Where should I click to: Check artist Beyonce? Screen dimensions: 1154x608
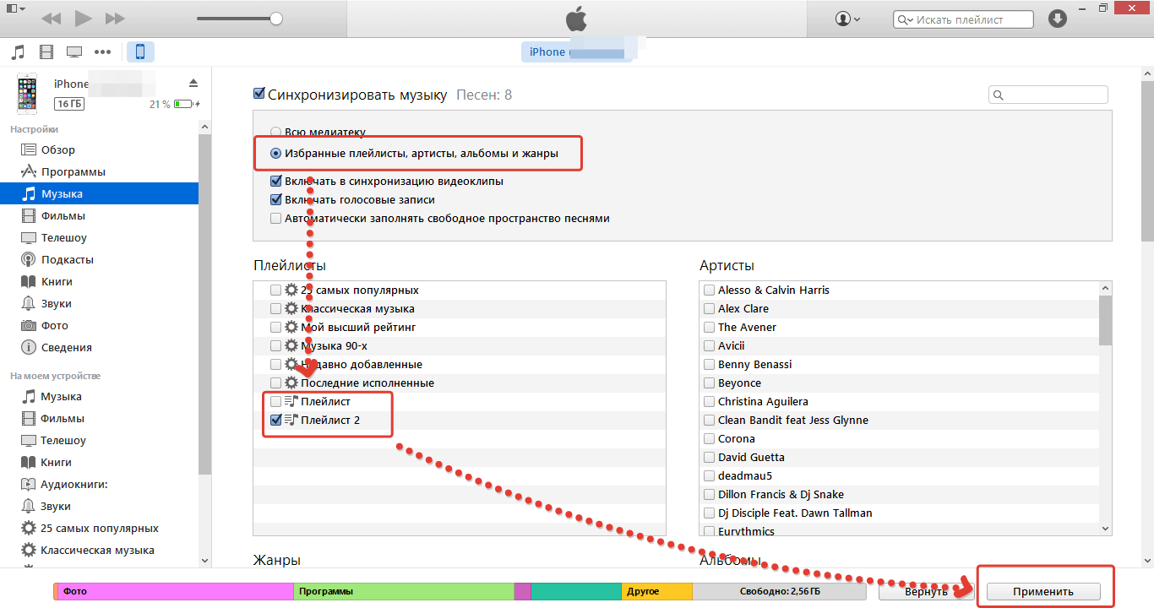click(709, 383)
